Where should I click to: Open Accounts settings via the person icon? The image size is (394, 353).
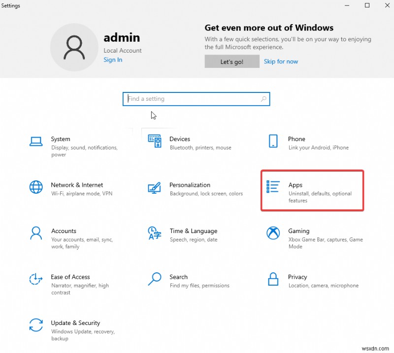tap(36, 234)
